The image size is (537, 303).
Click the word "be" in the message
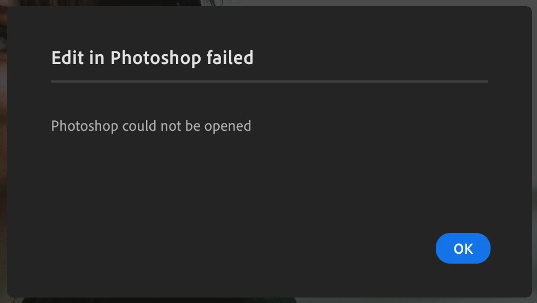coord(193,126)
